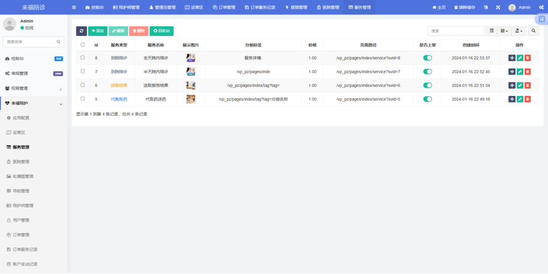This screenshot has width=548, height=274.
Task: Click the fullscreen icon in top bar
Action: point(498,7)
